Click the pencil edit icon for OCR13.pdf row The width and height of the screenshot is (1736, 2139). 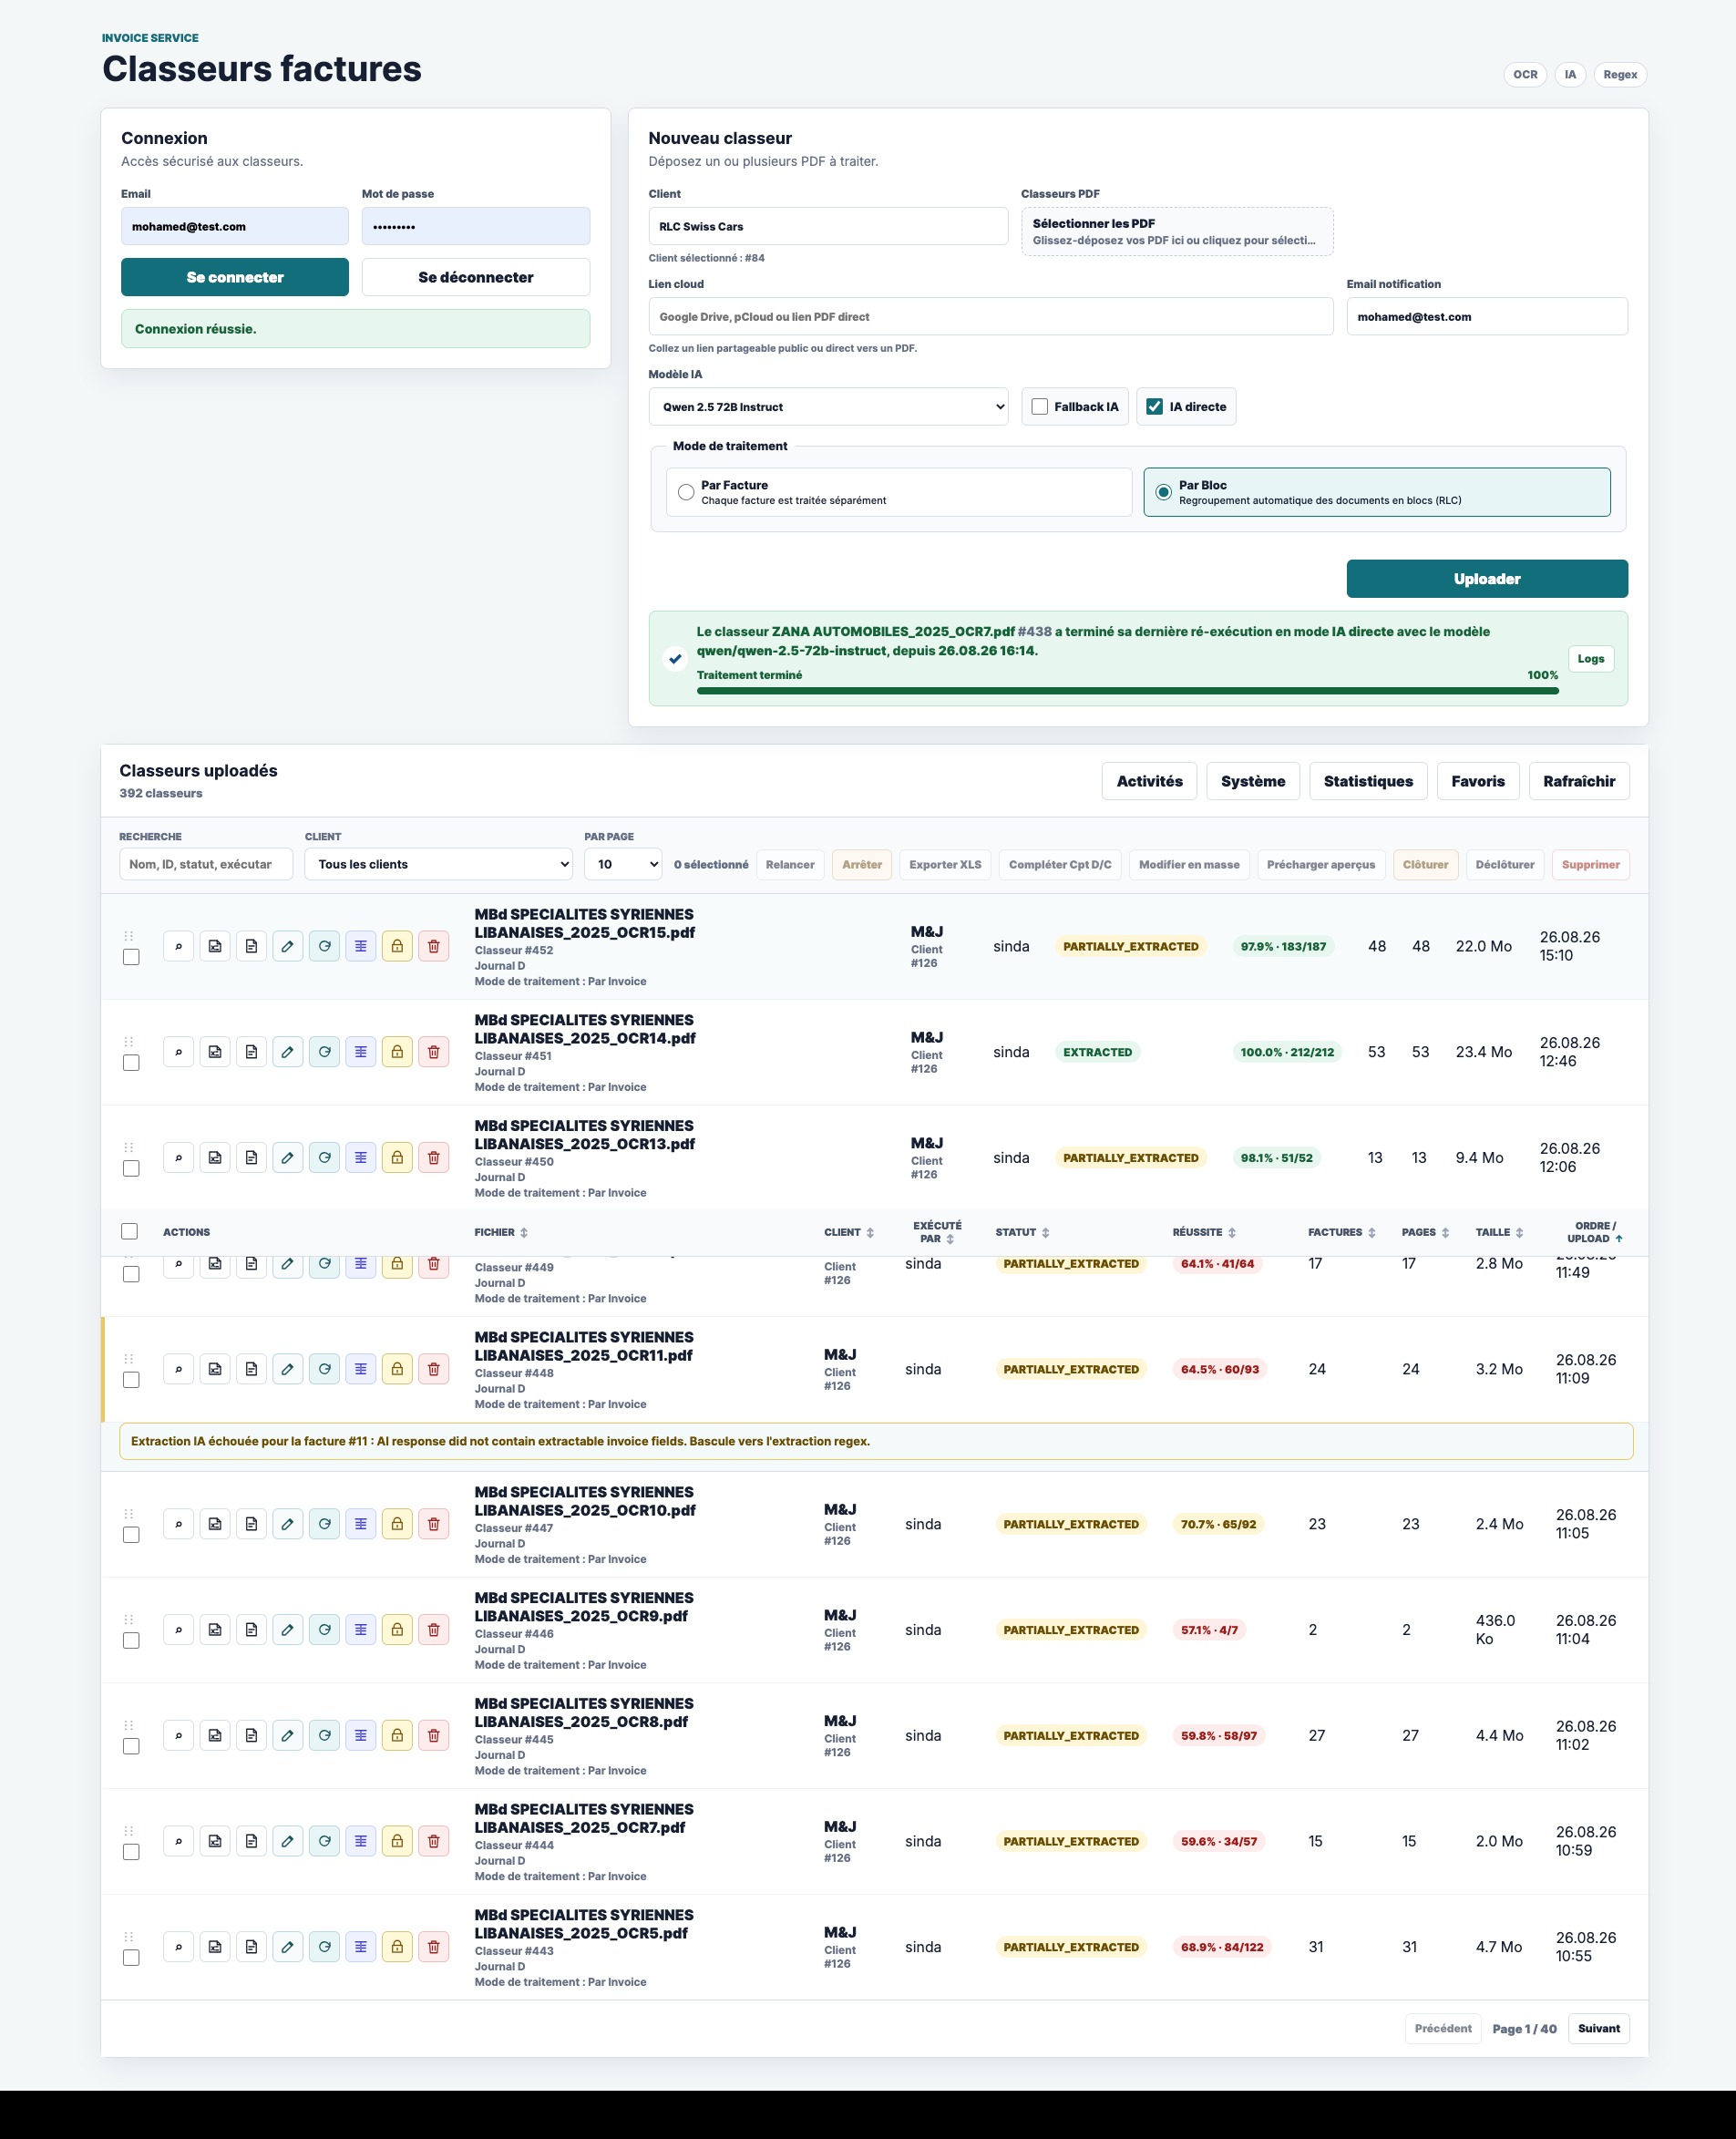pyautogui.click(x=288, y=1158)
